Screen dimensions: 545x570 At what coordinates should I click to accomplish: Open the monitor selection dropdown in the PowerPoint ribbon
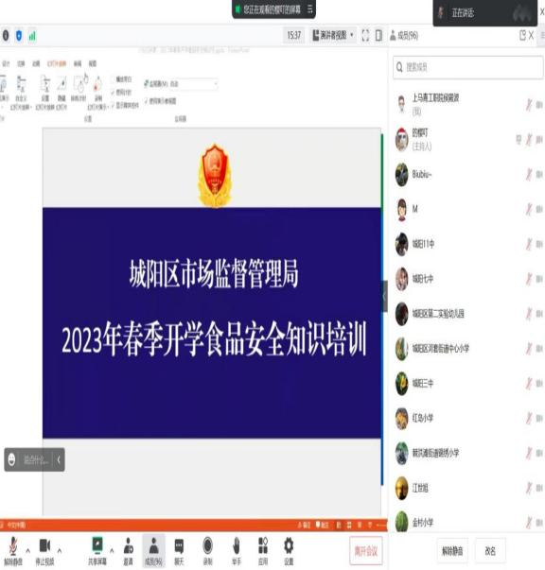[194, 84]
